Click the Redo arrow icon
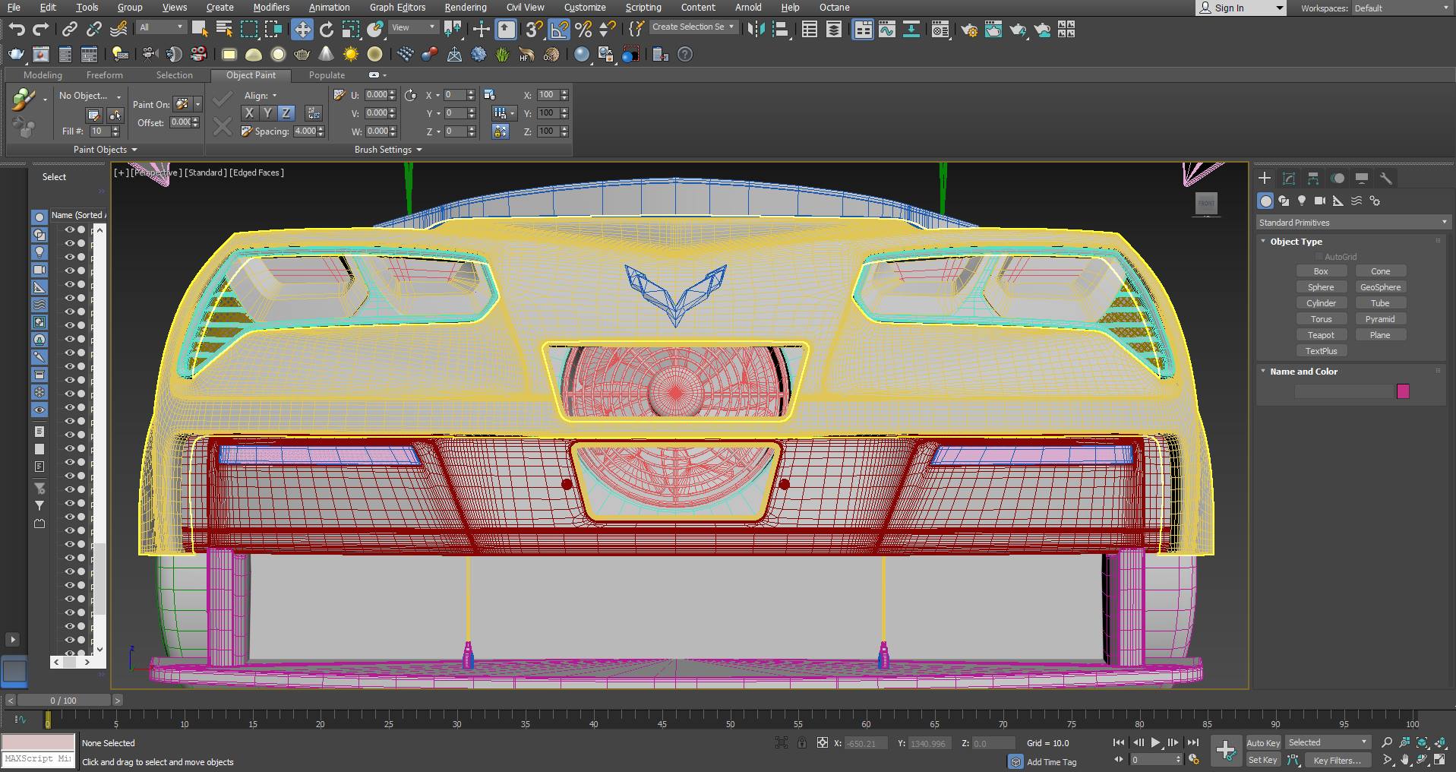The width and height of the screenshot is (1456, 772). pyautogui.click(x=41, y=30)
